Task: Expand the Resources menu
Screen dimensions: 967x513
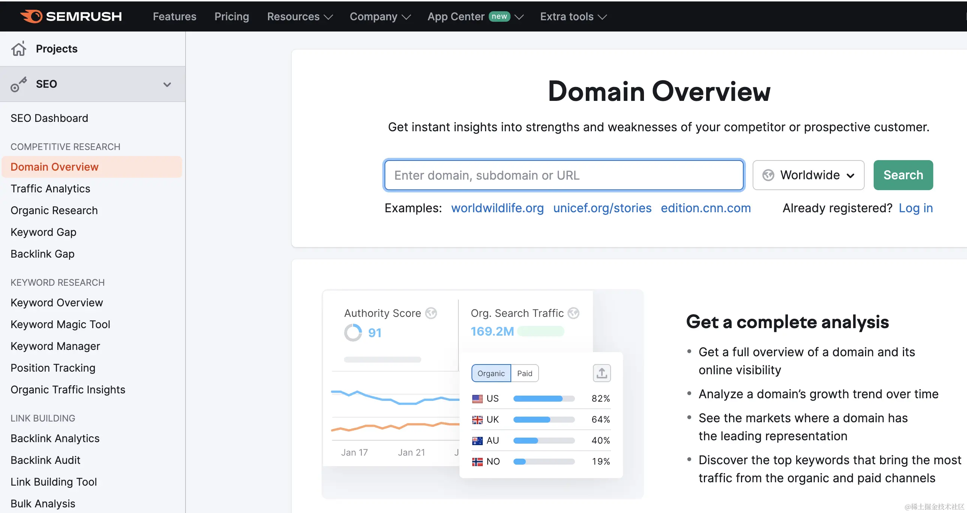Action: pos(299,16)
